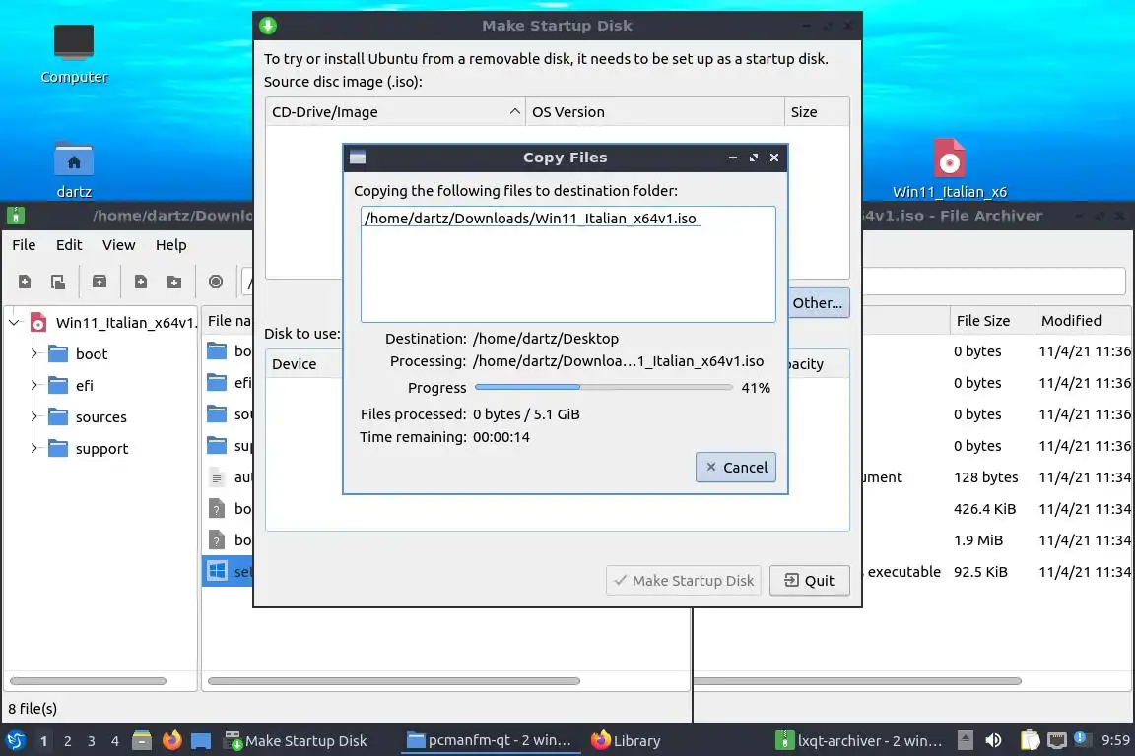Click right archiver window horizontal scrollbar
The width and height of the screenshot is (1135, 756).
[x=858, y=681]
